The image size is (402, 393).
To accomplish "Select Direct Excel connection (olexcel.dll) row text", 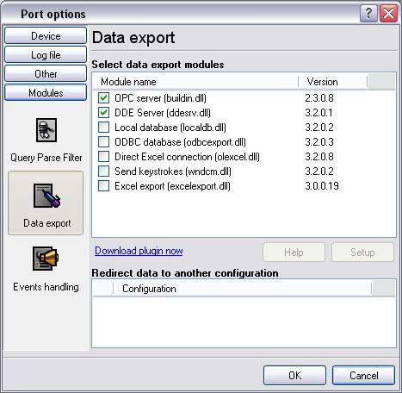I will (187, 157).
